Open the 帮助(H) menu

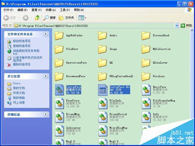pos(79,10)
